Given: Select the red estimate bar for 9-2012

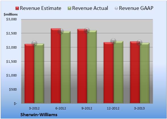Looking at the screenshot, I should pyautogui.click(x=82, y=66).
